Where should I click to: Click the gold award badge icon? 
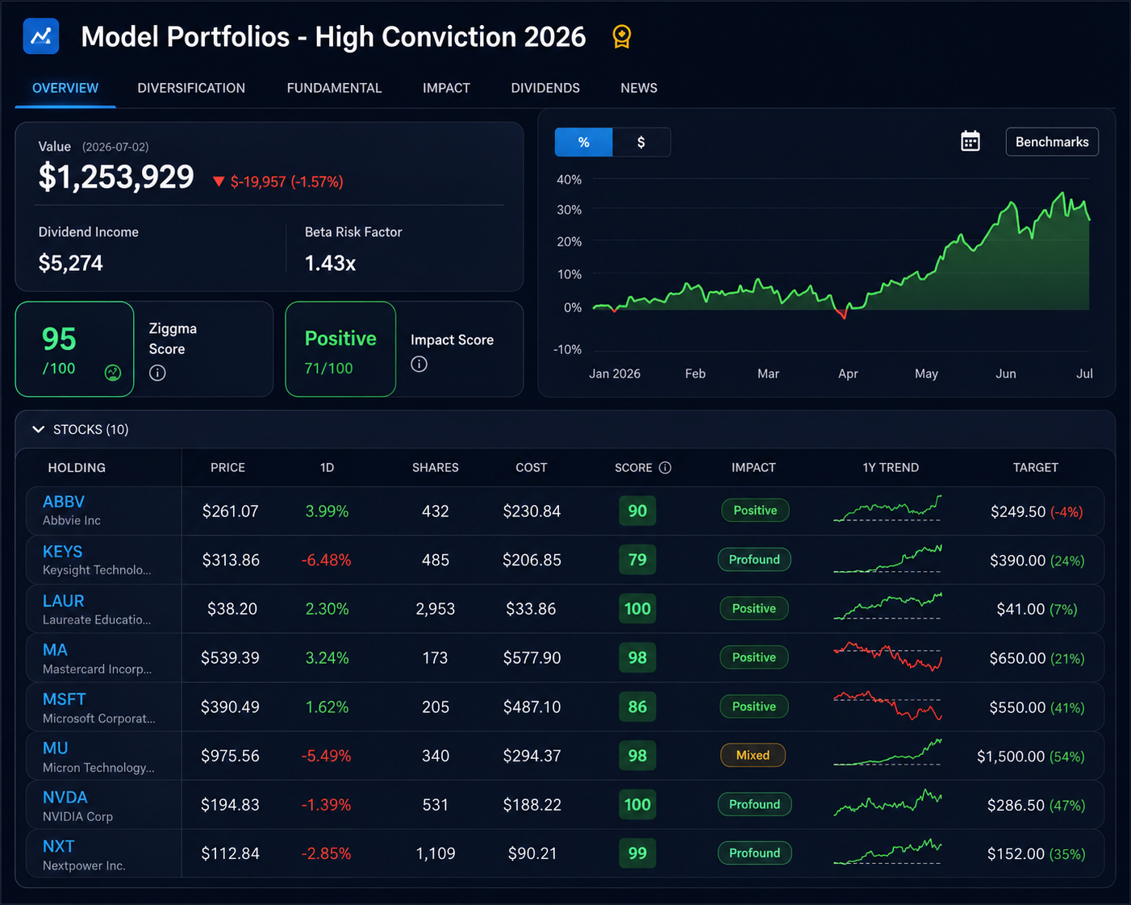click(621, 36)
